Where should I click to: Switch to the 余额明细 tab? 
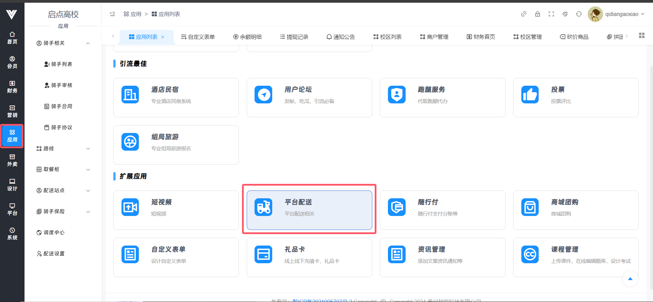click(247, 37)
